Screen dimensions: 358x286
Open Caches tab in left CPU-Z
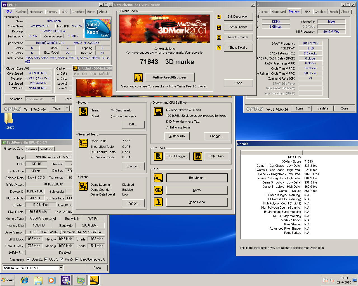pos(21,12)
